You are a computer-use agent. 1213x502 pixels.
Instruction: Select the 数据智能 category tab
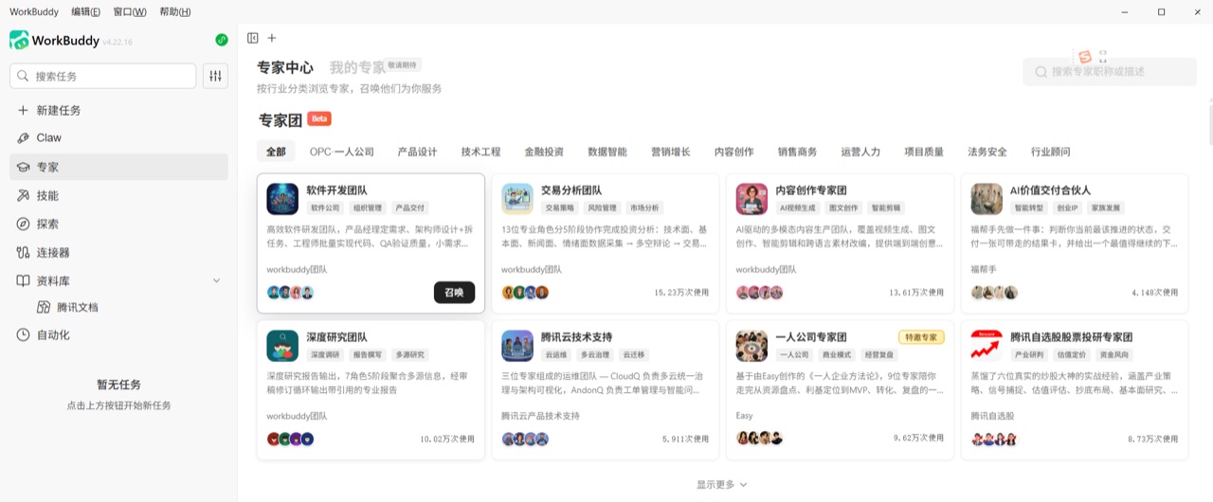[x=607, y=152]
